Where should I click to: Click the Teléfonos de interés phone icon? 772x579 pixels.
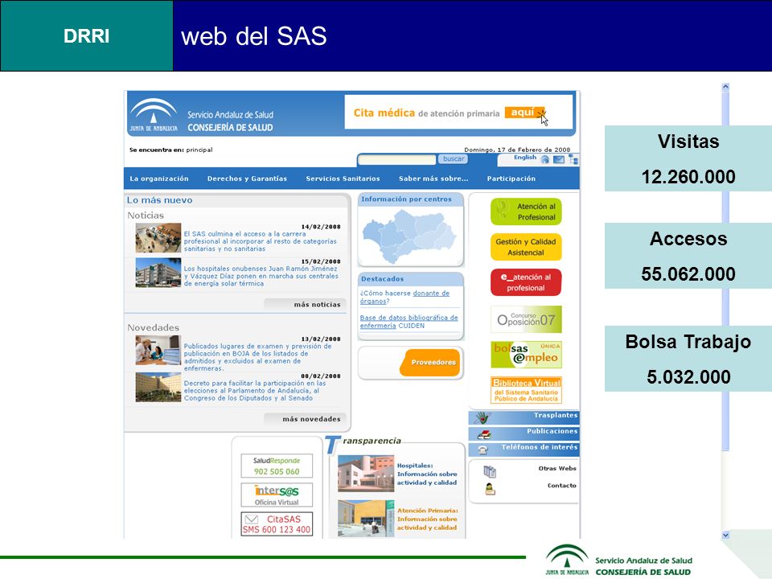483,450
